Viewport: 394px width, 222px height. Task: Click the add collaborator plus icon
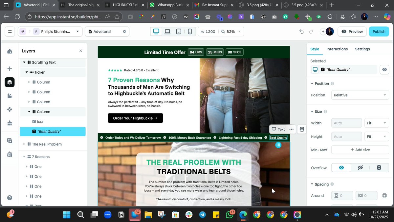click(x=323, y=32)
